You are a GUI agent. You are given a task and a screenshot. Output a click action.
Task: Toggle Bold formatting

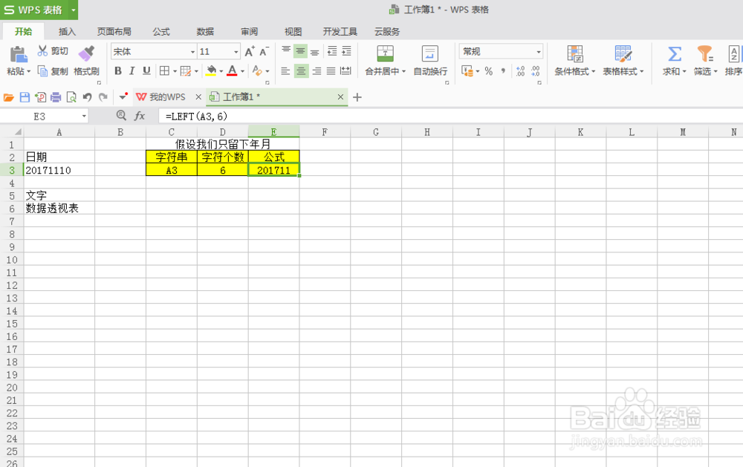coord(118,71)
